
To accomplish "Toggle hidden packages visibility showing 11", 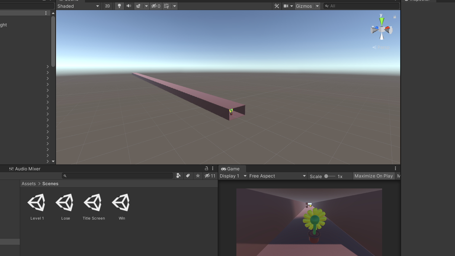I will [210, 176].
